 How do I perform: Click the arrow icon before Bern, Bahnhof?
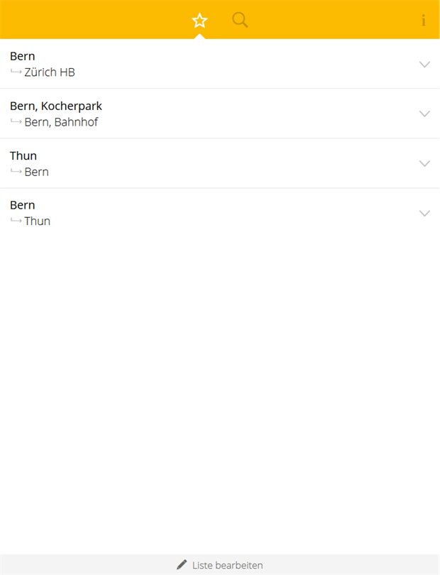click(x=16, y=121)
